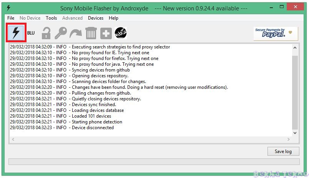The width and height of the screenshot is (309, 178).
Task: Click the horizontal scroll left arrow
Action: 13,140
